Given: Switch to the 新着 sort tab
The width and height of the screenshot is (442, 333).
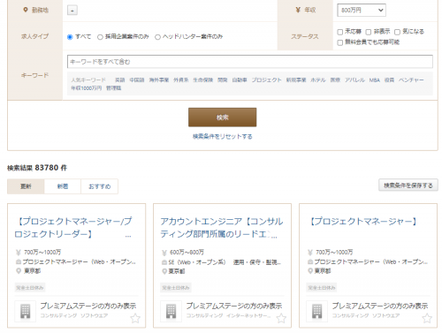Looking at the screenshot, I should (x=63, y=186).
